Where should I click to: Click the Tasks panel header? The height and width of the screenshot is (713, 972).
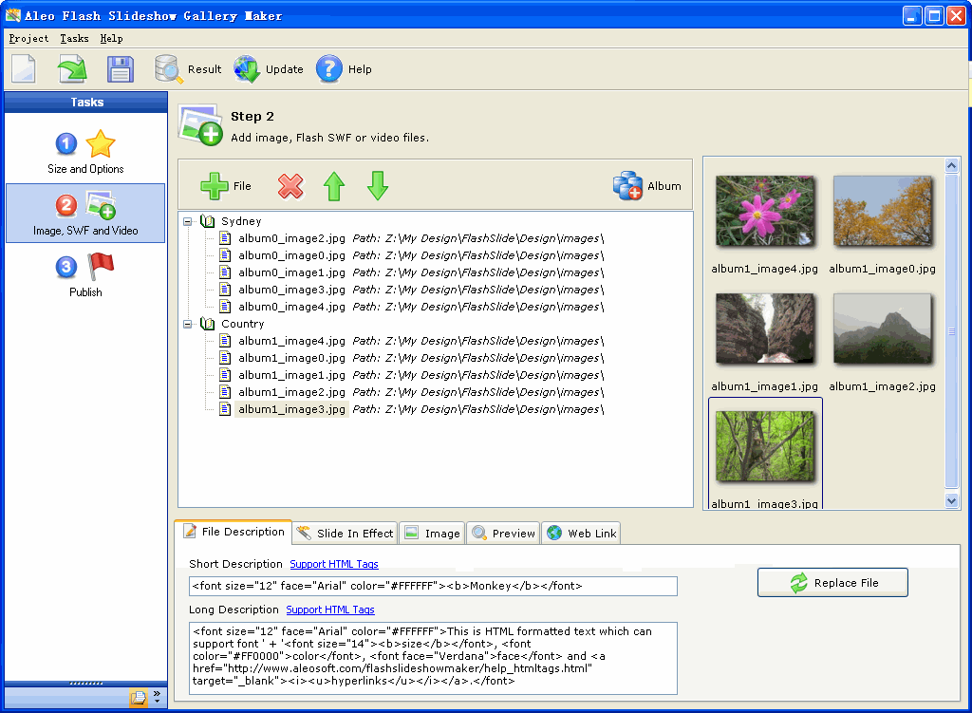[86, 103]
